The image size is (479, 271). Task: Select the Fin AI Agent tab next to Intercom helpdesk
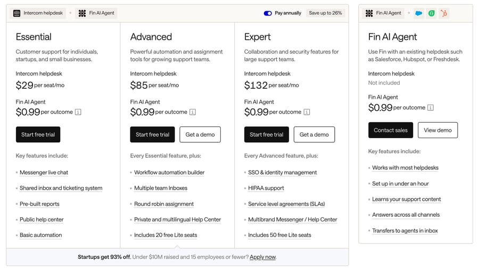click(96, 13)
